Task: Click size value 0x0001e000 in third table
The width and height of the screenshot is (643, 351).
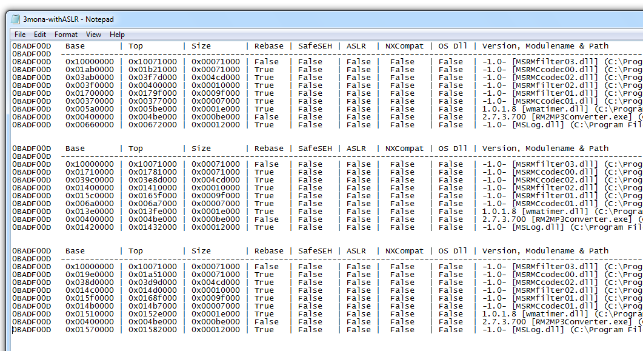Action: click(216, 314)
